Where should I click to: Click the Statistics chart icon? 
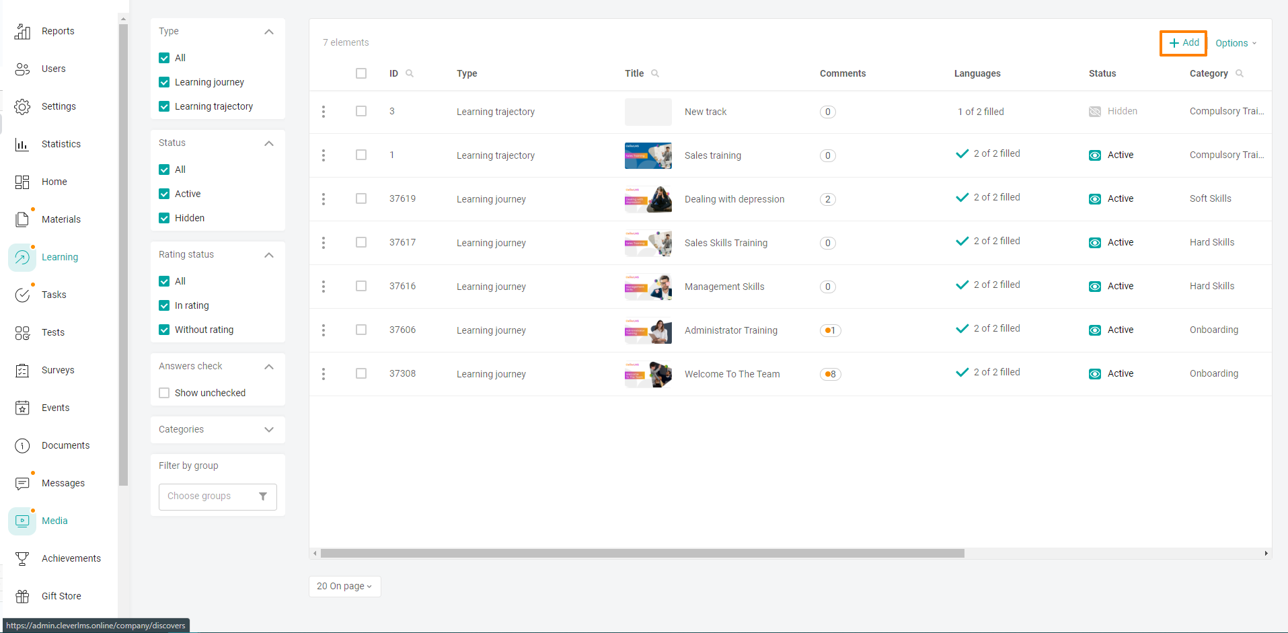22,144
